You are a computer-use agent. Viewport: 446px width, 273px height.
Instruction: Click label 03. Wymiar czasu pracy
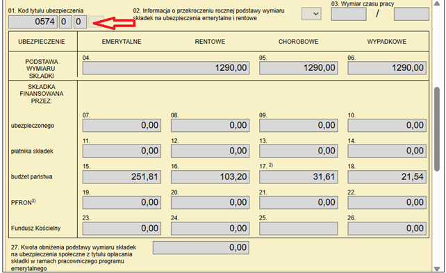(x=363, y=3)
